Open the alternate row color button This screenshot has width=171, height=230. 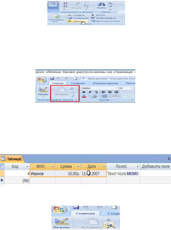pos(115,96)
